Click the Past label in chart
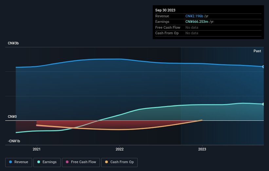Viewport: 269px width, 171px height. coord(257,51)
